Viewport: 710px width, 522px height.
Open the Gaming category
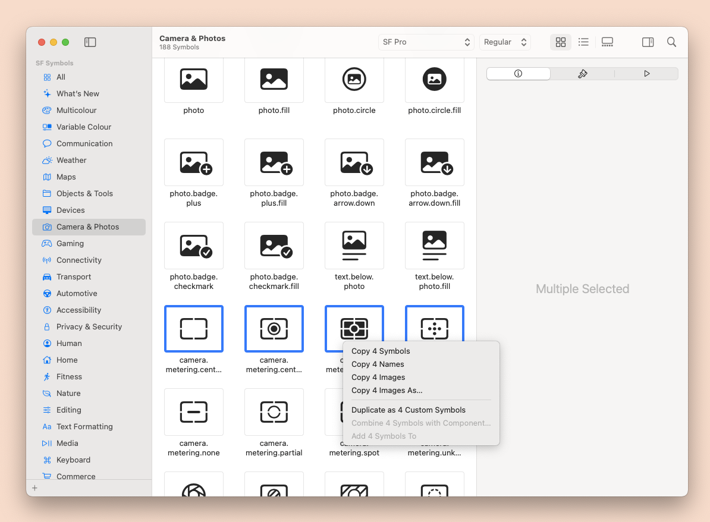tap(89, 244)
